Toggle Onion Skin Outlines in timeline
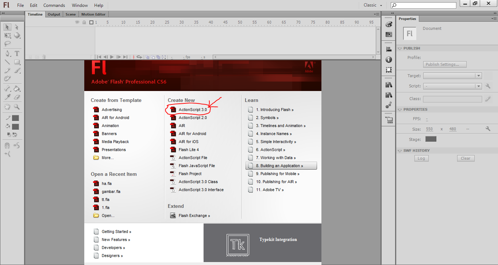 (153, 57)
